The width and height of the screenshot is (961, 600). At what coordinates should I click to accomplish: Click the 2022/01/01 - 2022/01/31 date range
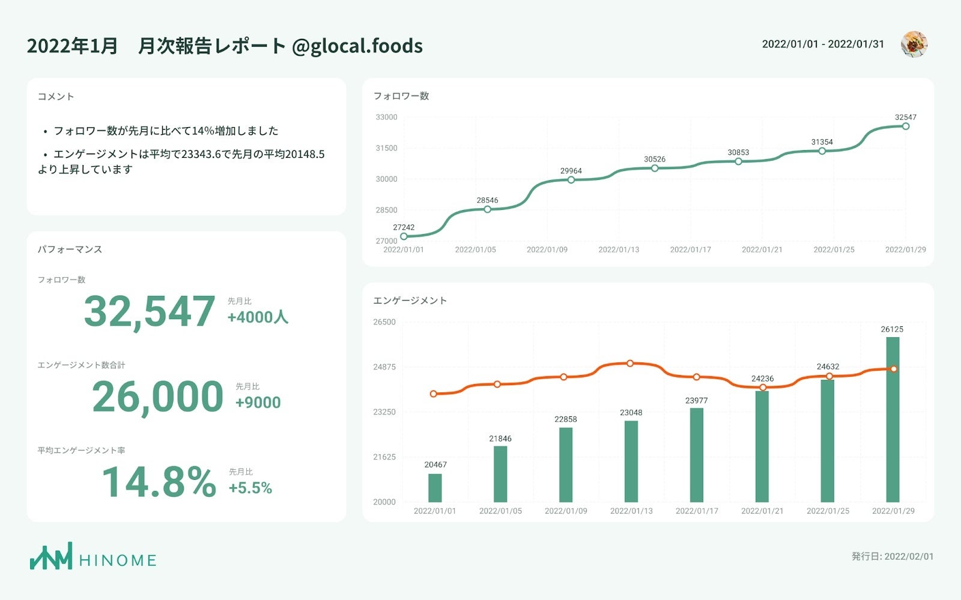tap(823, 44)
